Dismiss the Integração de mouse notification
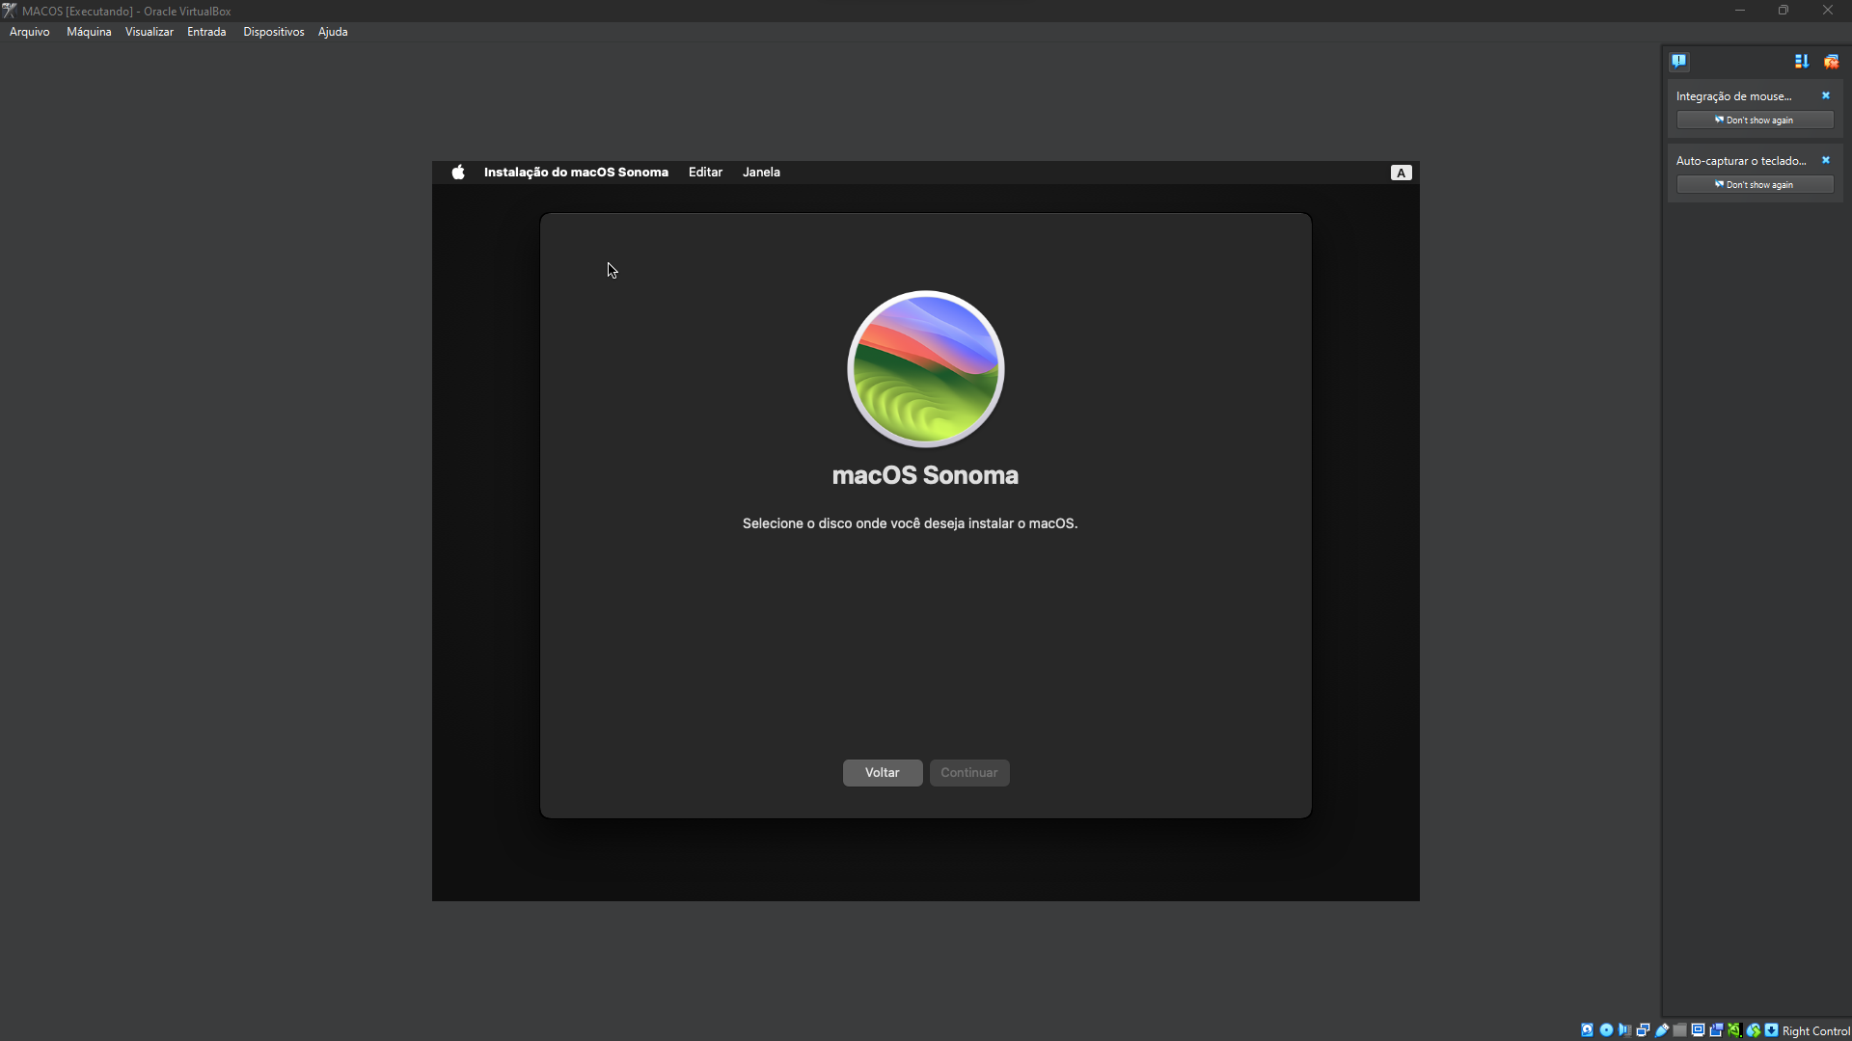Image resolution: width=1852 pixels, height=1041 pixels. pyautogui.click(x=1825, y=95)
